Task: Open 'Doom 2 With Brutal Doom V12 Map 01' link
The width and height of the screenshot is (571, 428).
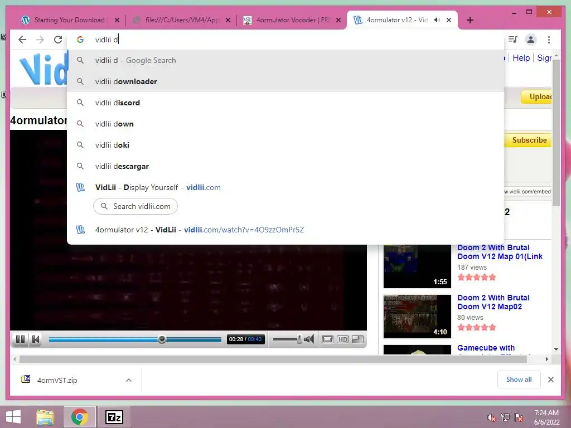Action: click(x=500, y=252)
